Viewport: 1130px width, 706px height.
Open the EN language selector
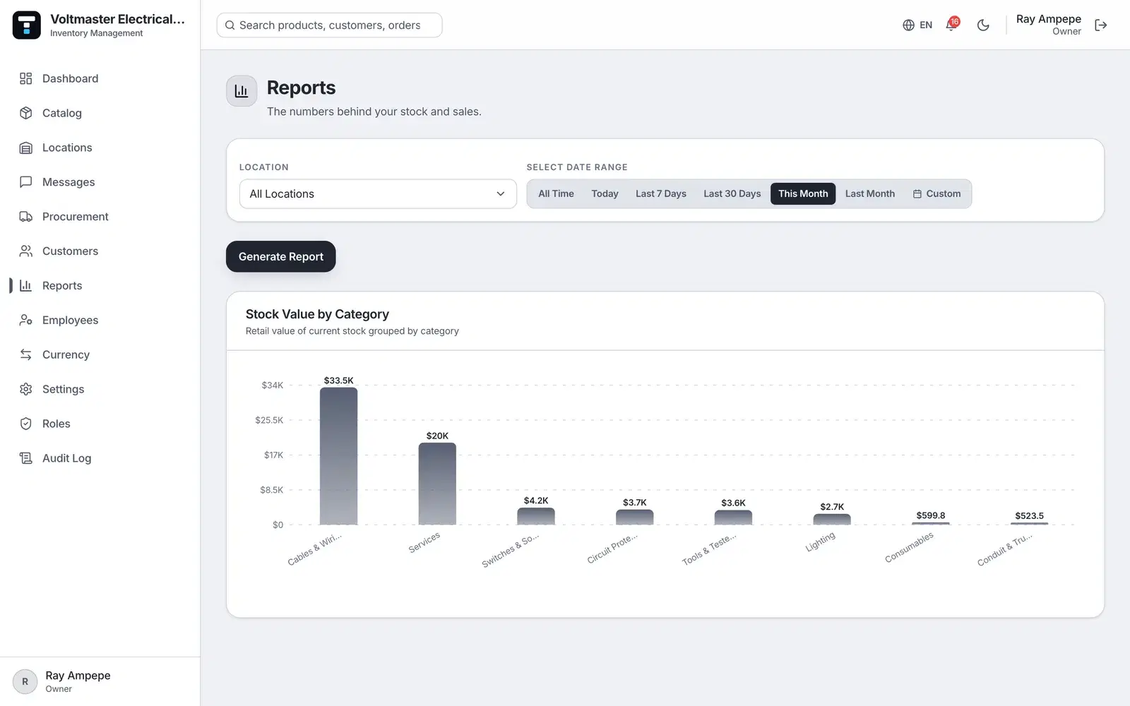click(917, 25)
